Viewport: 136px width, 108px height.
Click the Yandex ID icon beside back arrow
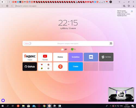coord(7,6)
